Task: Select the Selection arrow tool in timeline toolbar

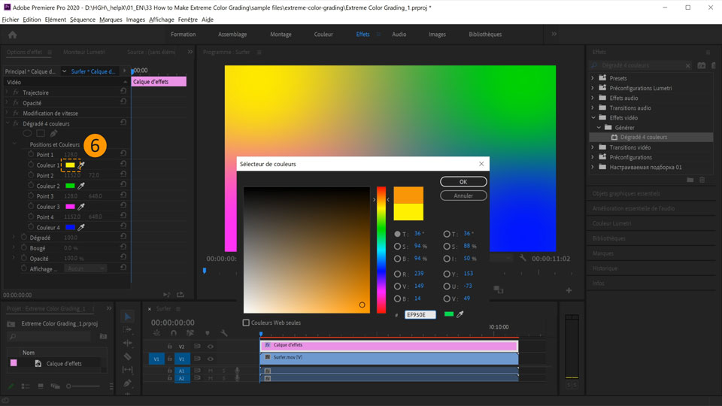Action: (x=128, y=317)
